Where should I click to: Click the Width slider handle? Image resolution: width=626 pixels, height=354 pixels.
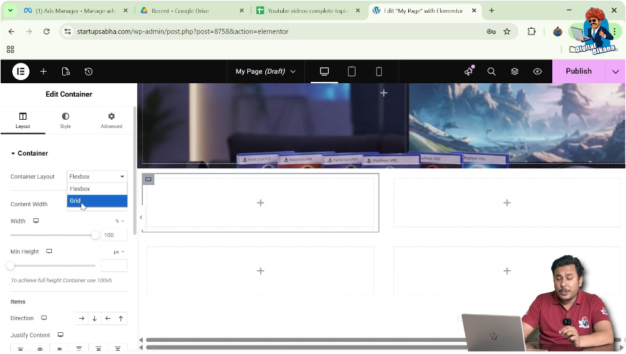95,235
